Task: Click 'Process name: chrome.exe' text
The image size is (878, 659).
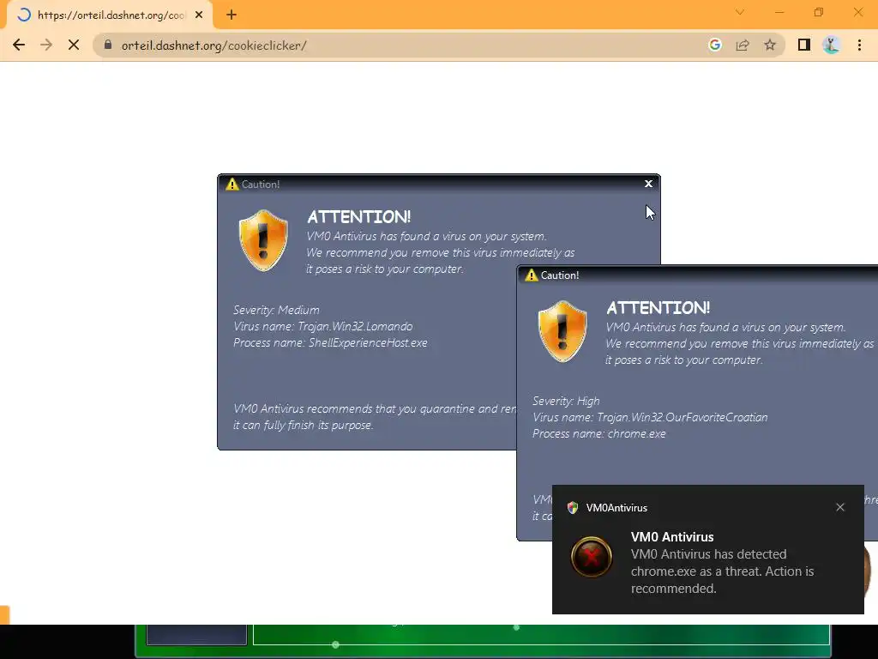Action: (599, 433)
